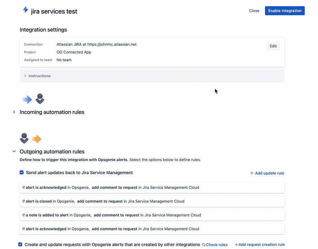This screenshot has height=249, width=318.
Task: Click the Add update rule link text
Action: tap(269, 173)
